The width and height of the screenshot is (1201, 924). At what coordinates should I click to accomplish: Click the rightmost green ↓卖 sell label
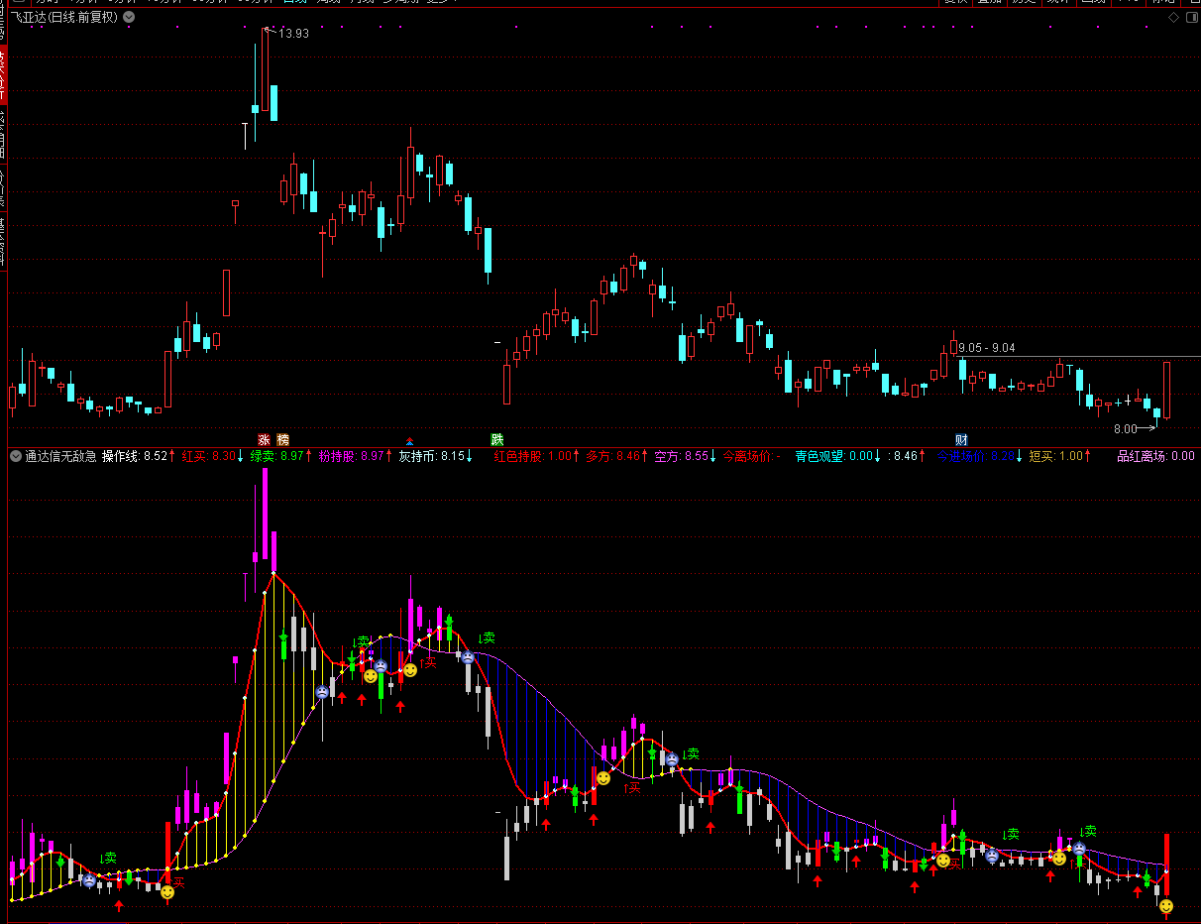point(1087,831)
